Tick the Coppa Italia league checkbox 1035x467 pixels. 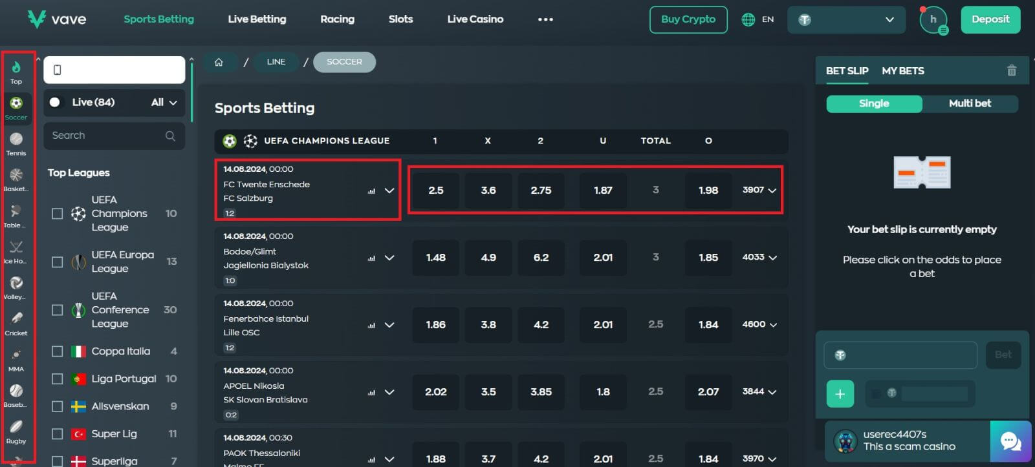[58, 351]
